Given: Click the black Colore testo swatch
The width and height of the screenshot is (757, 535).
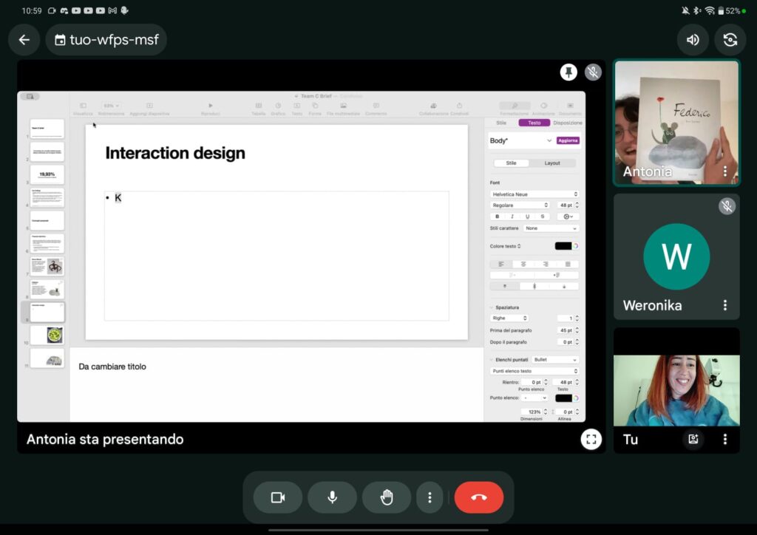Looking at the screenshot, I should 563,246.
